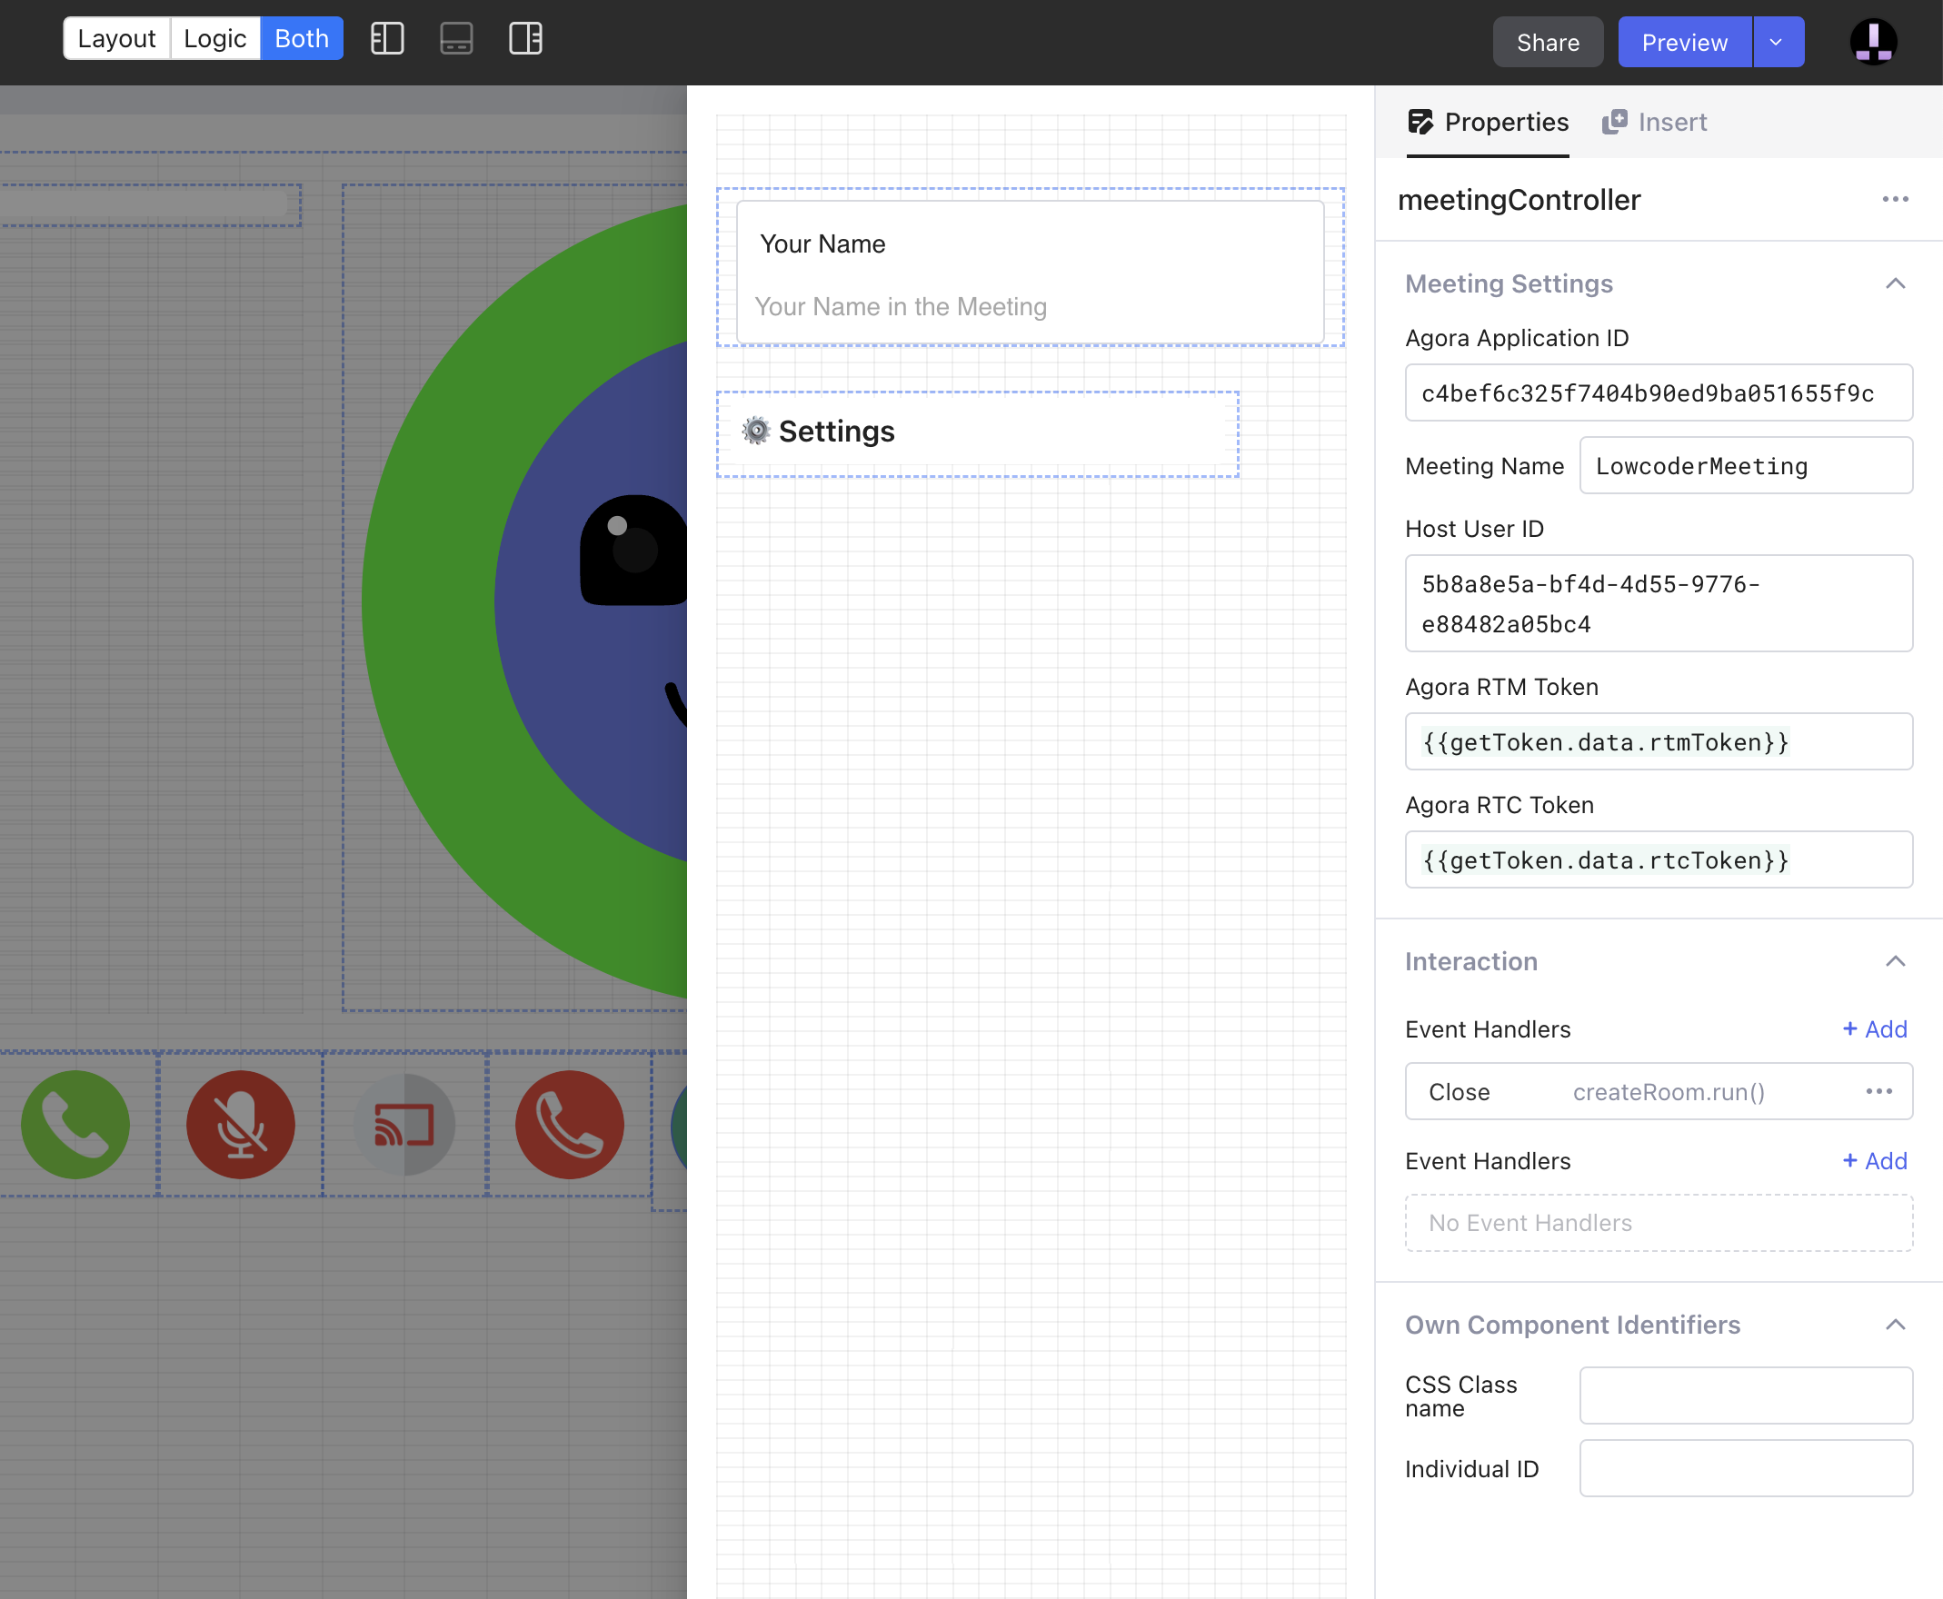The image size is (1943, 1599).
Task: Switch to Both mode
Action: [x=301, y=39]
